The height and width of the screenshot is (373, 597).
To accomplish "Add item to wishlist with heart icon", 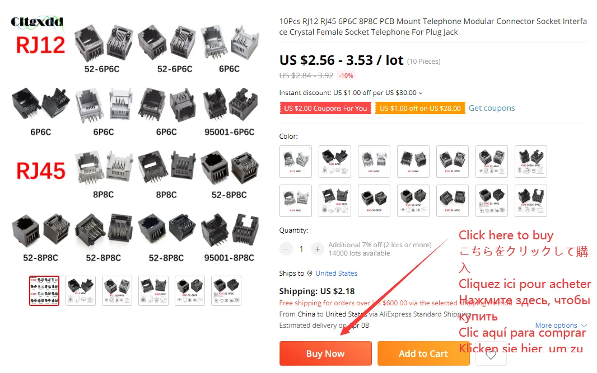I will 491,354.
